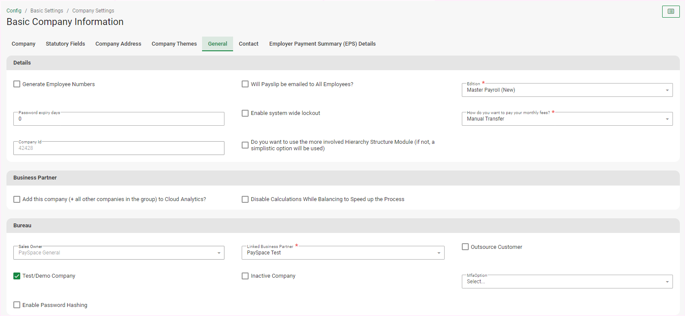
Task: Expand the MfaOption select dropdown
Action: pos(567,282)
